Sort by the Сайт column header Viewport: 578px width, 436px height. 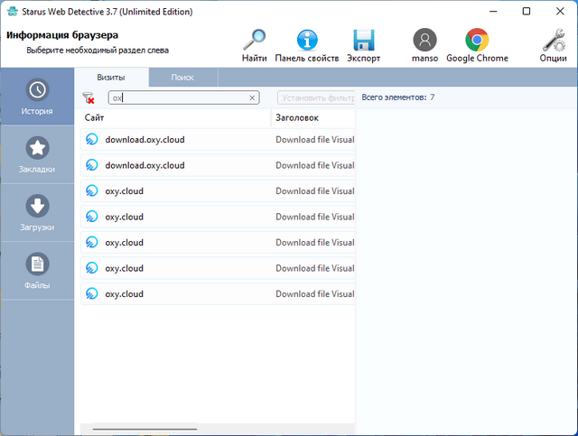click(x=176, y=118)
